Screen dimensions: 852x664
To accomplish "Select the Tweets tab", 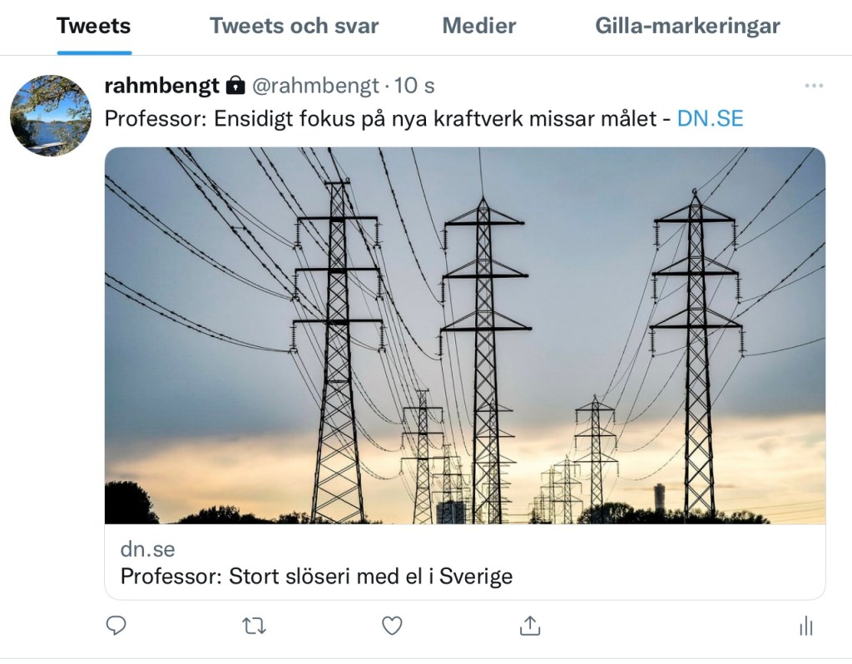I will (93, 26).
